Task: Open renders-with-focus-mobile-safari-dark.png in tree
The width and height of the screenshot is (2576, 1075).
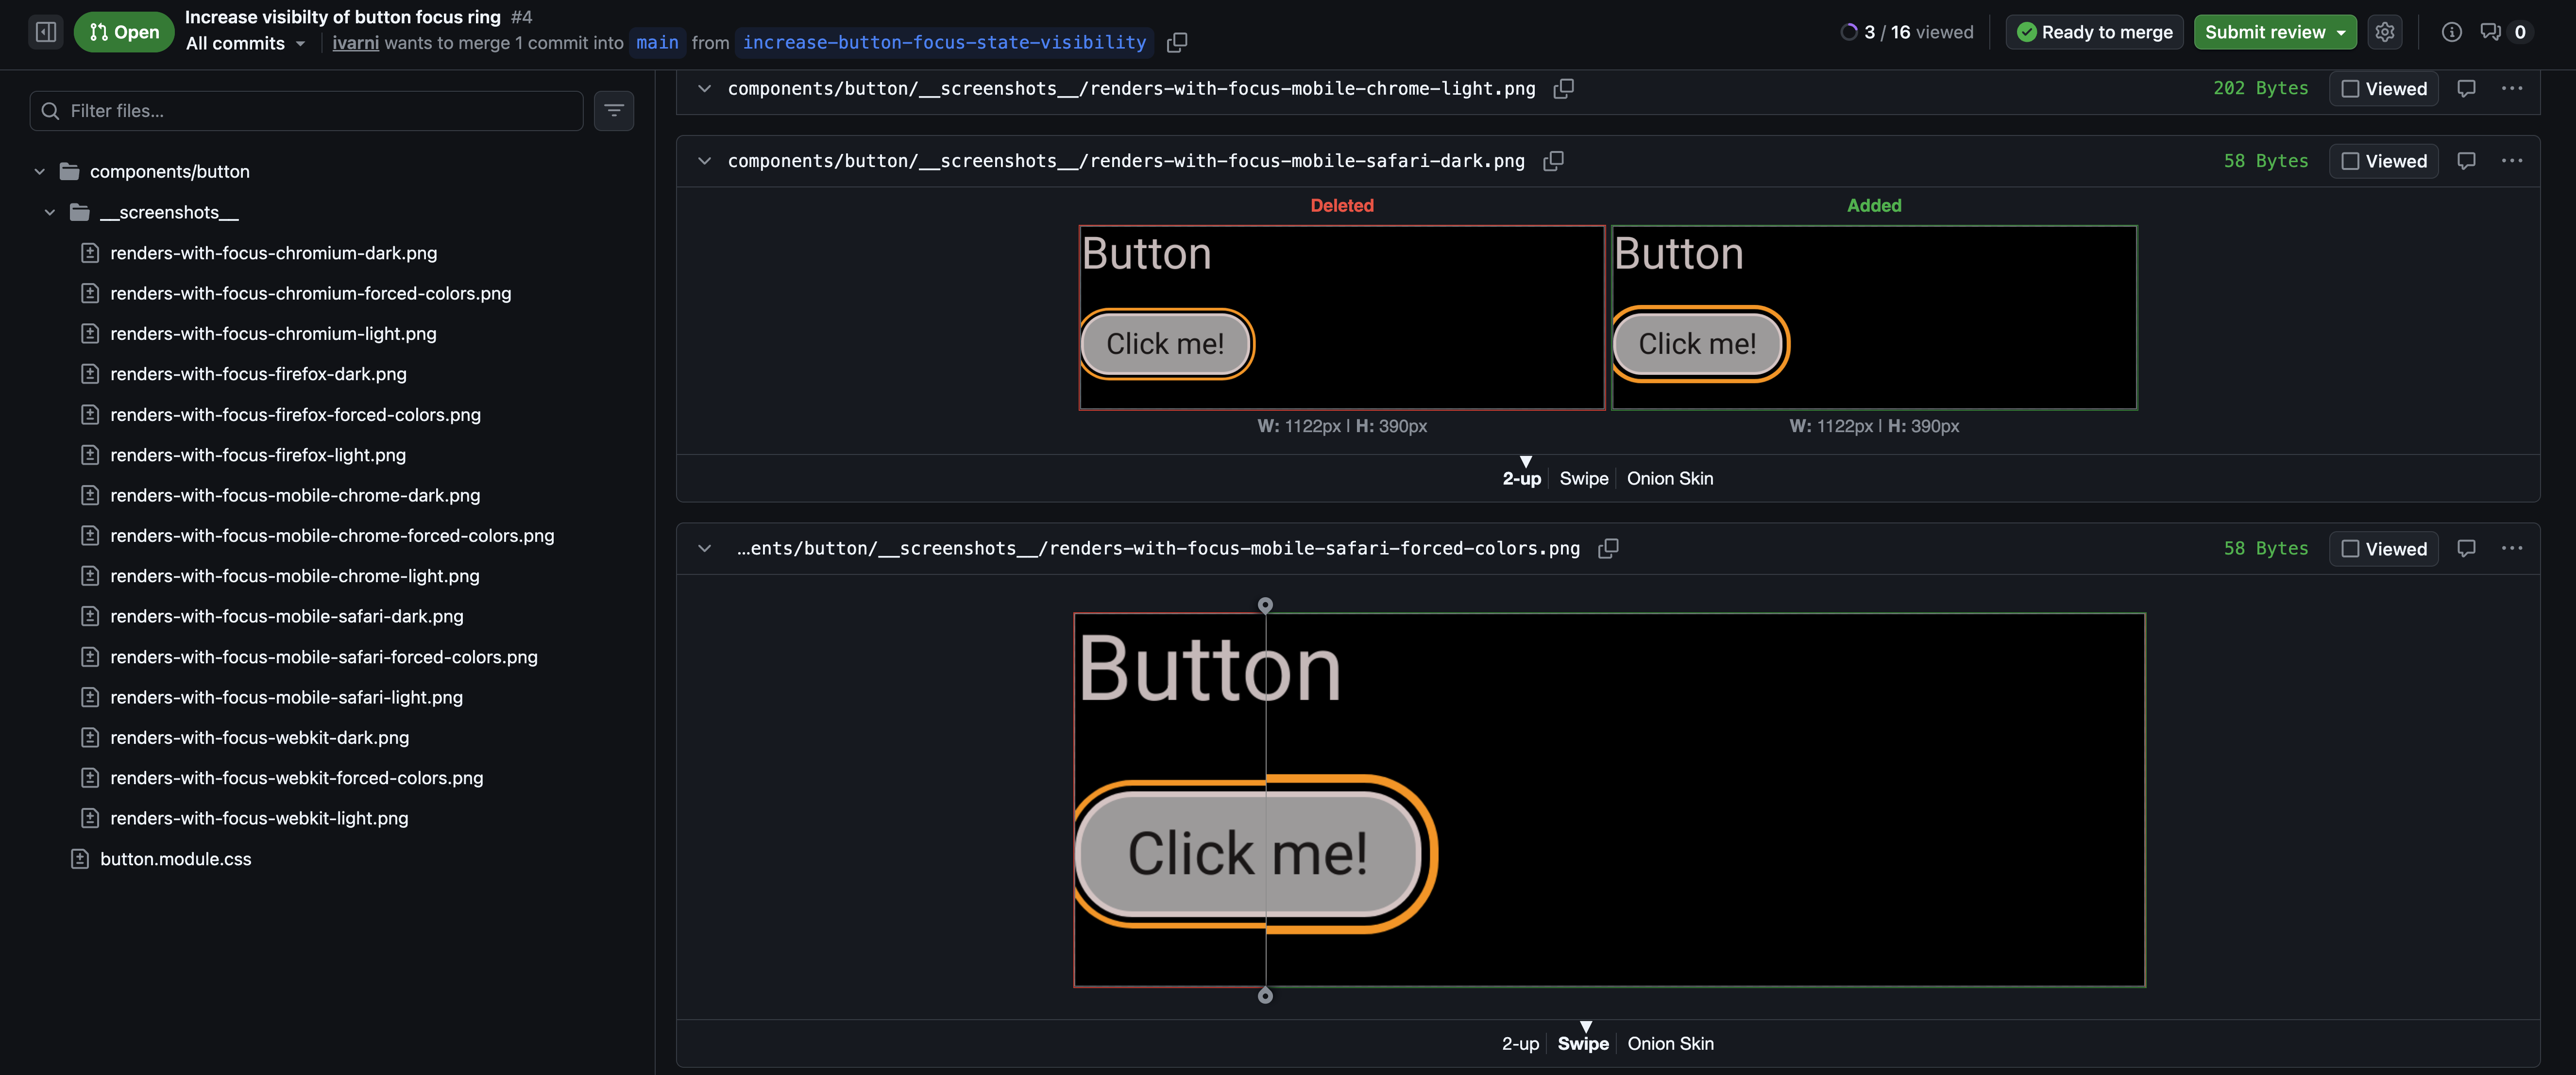Action: pos(287,616)
